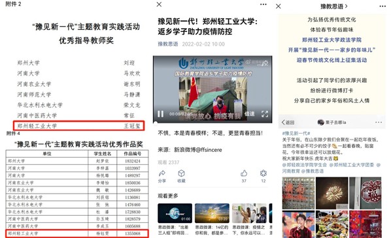Tap the flower icon showing 12
Screen dimensions: 391x238
[x=263, y=173]
